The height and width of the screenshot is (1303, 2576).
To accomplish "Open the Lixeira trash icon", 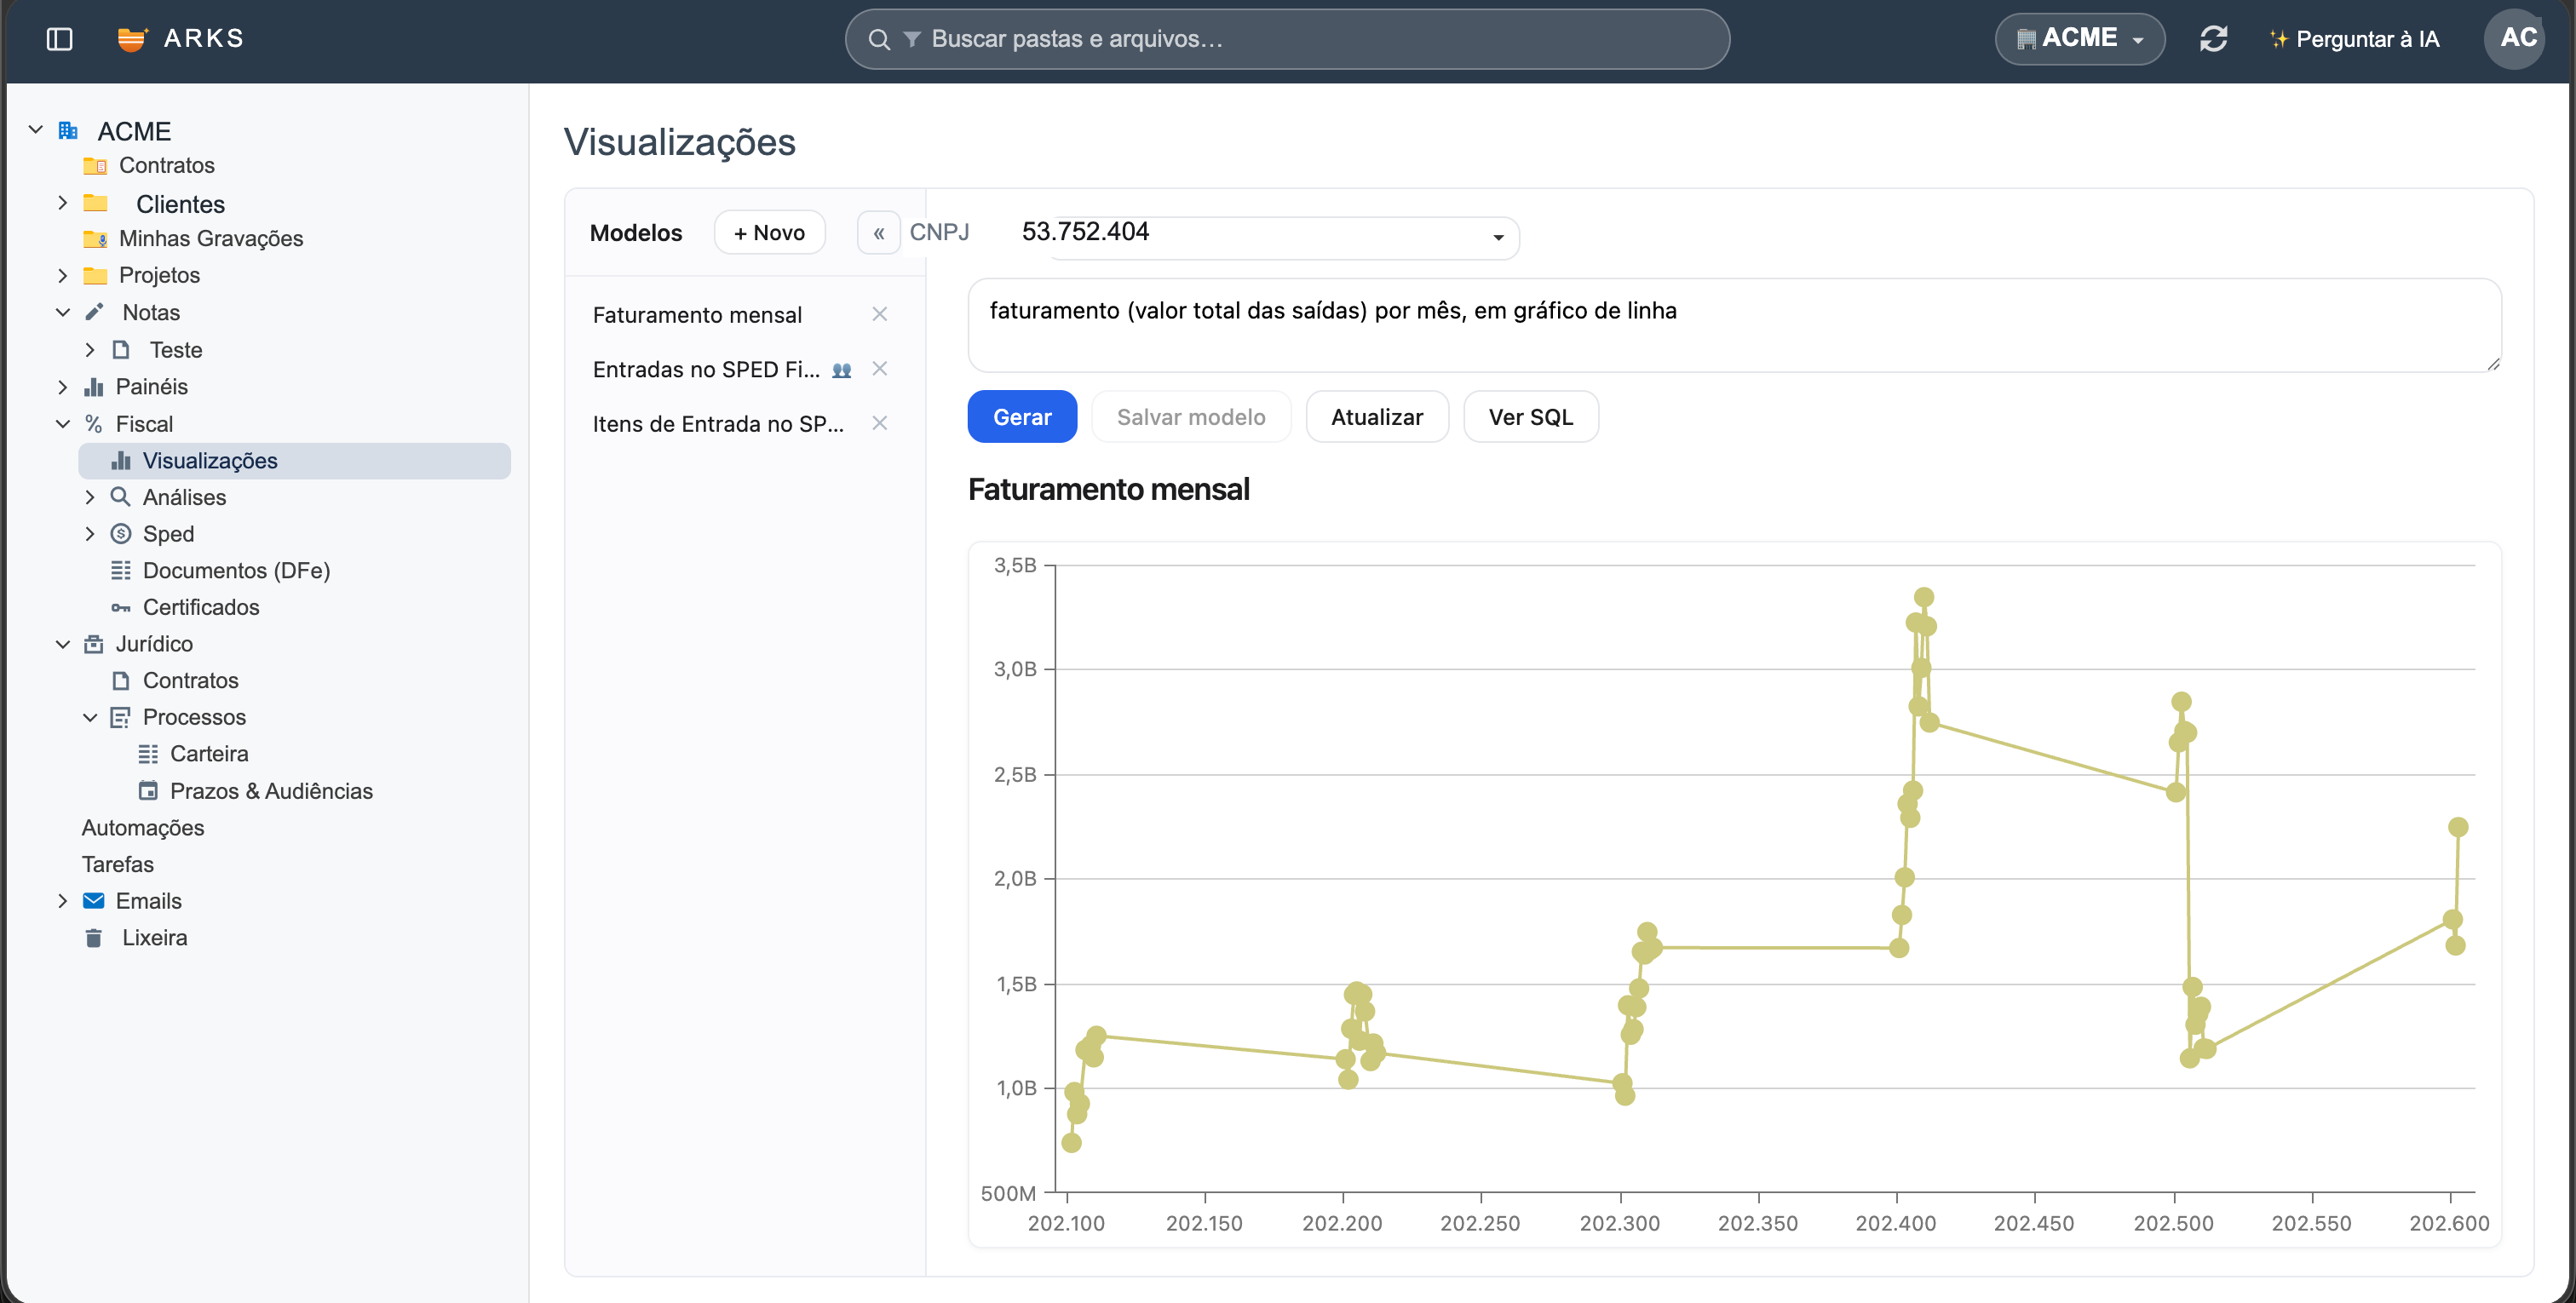I will (x=94, y=938).
